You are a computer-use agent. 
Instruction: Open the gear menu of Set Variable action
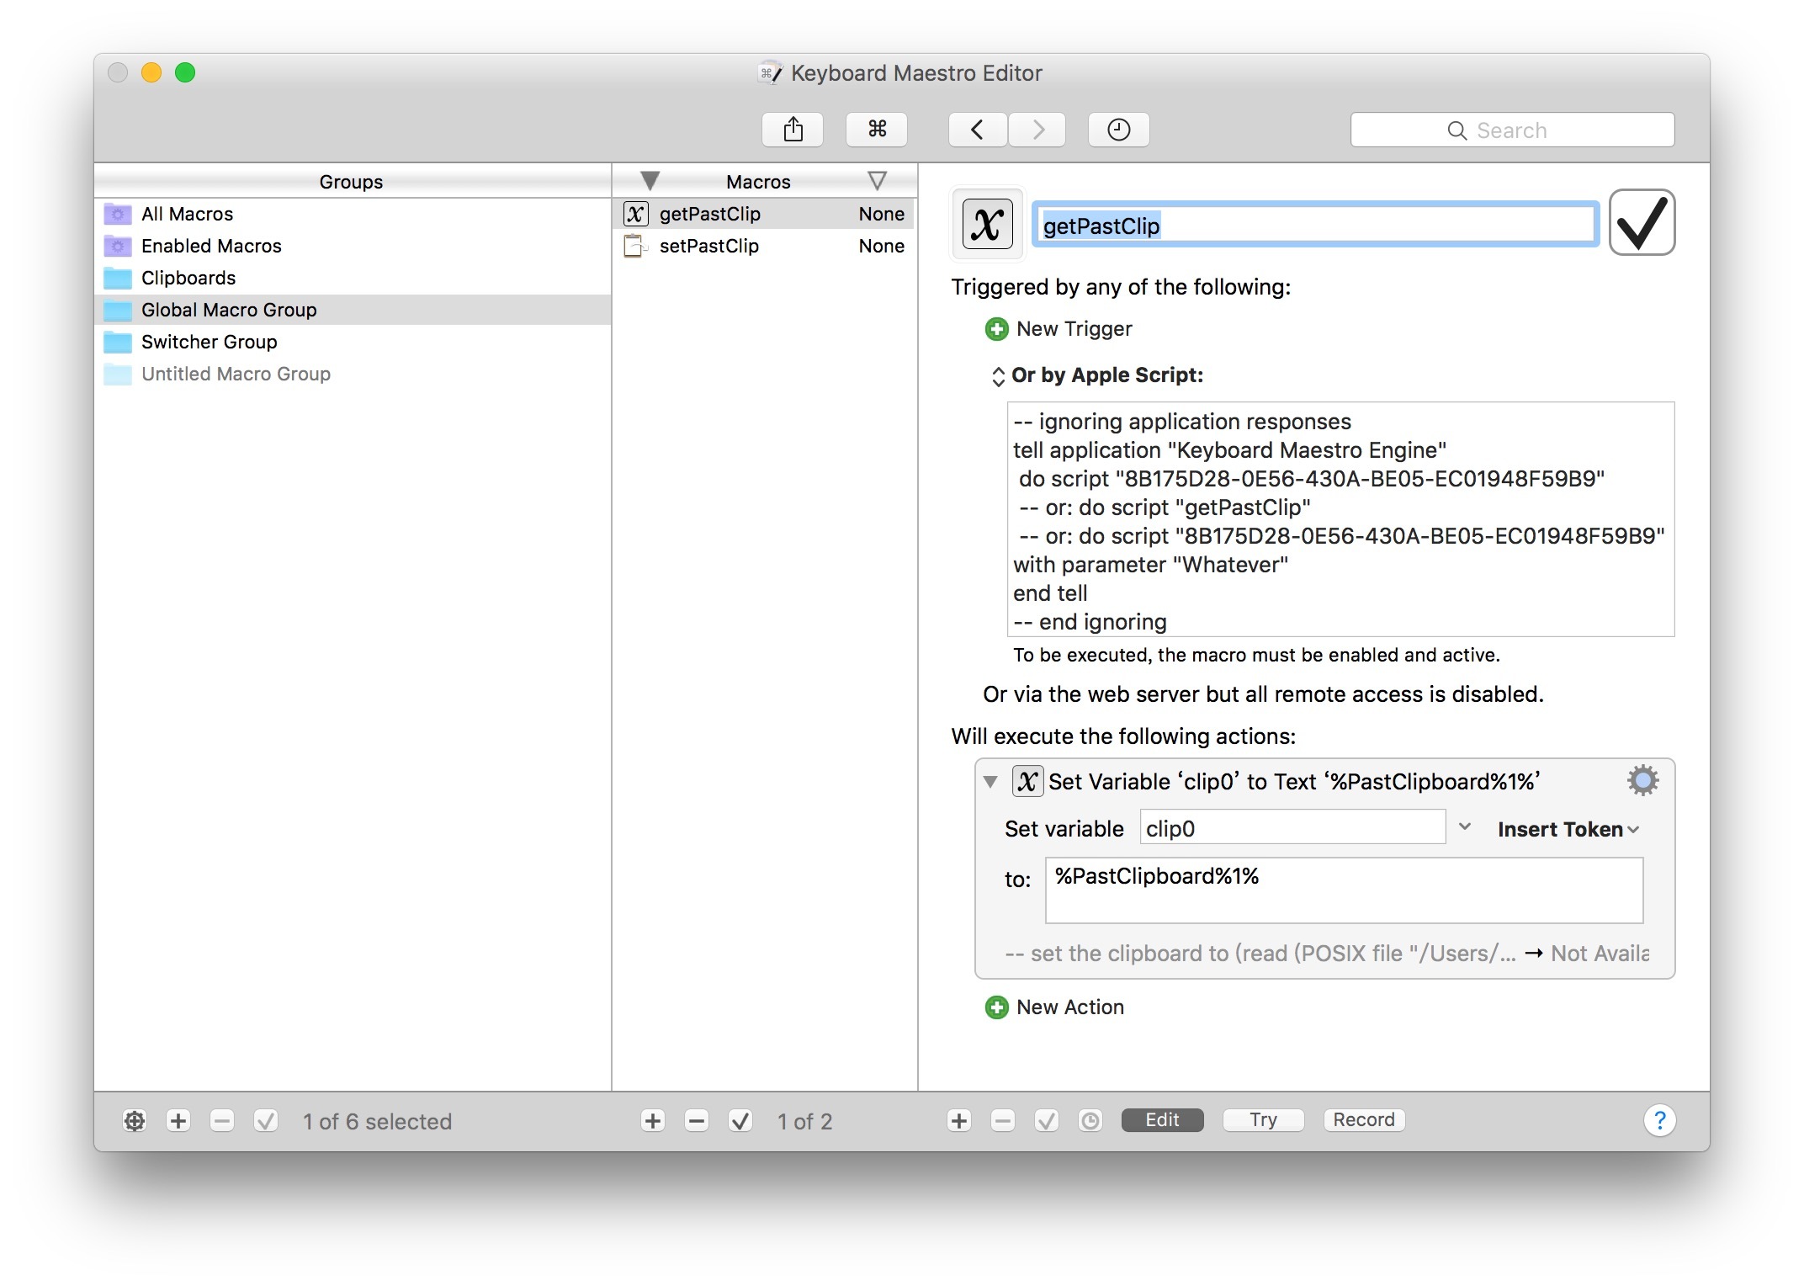pyautogui.click(x=1642, y=780)
